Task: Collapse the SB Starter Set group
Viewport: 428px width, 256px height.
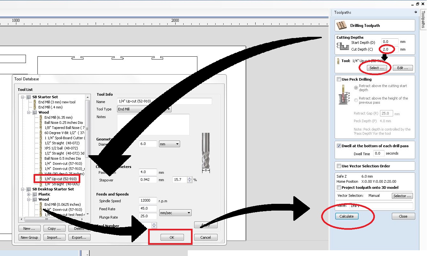Action: 23,97
